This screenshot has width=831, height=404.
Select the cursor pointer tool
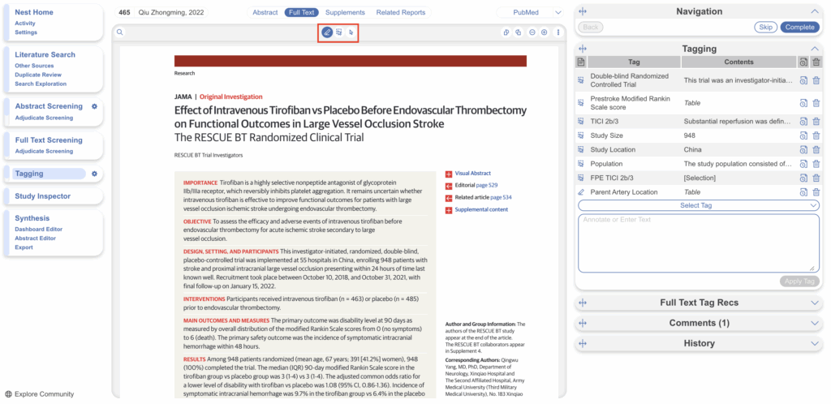(351, 32)
